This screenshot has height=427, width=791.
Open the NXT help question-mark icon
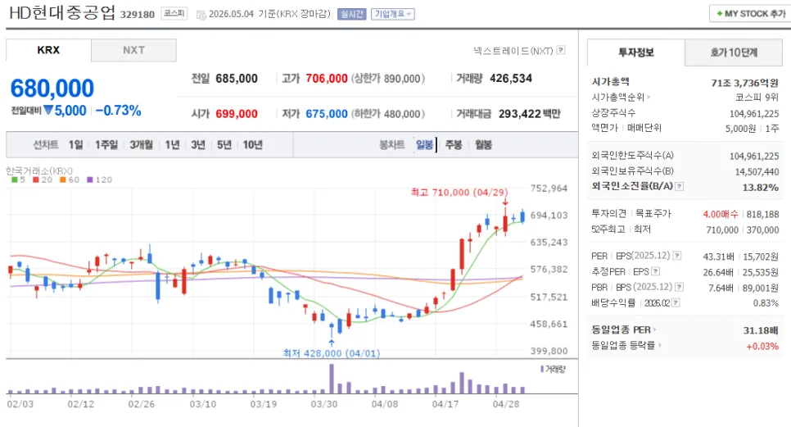[x=561, y=50]
